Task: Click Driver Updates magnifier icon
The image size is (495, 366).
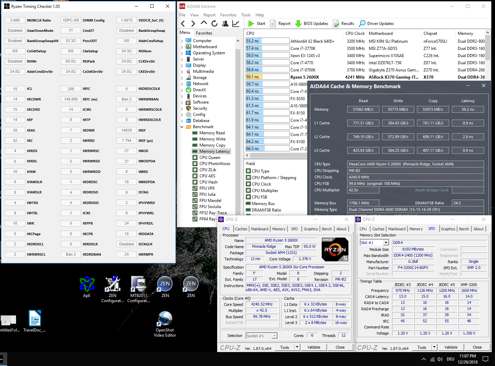Action: [x=362, y=24]
